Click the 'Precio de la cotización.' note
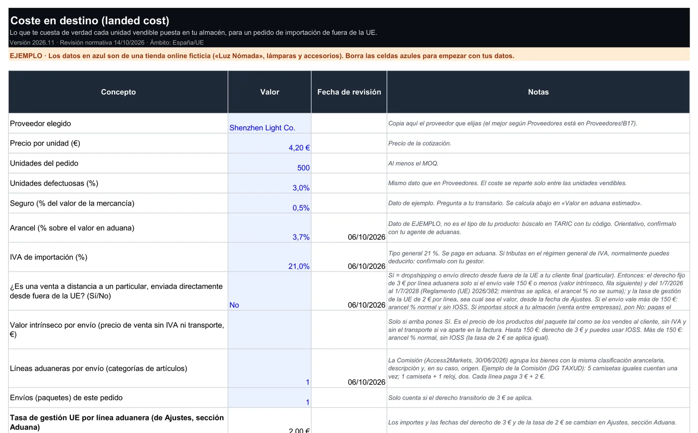698x433 pixels. pos(420,143)
